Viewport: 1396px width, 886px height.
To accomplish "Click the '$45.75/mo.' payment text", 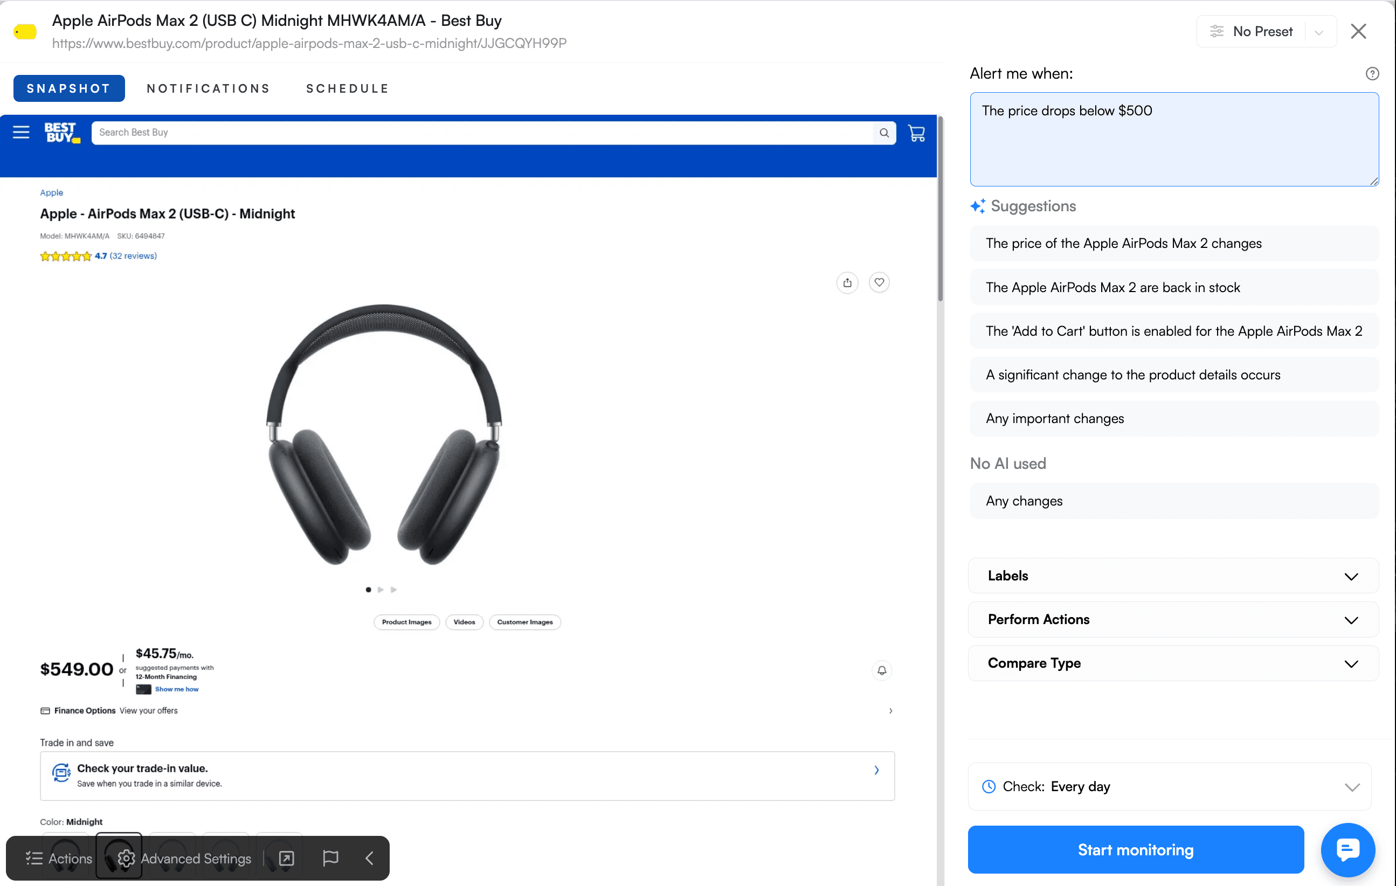I will (x=164, y=654).
